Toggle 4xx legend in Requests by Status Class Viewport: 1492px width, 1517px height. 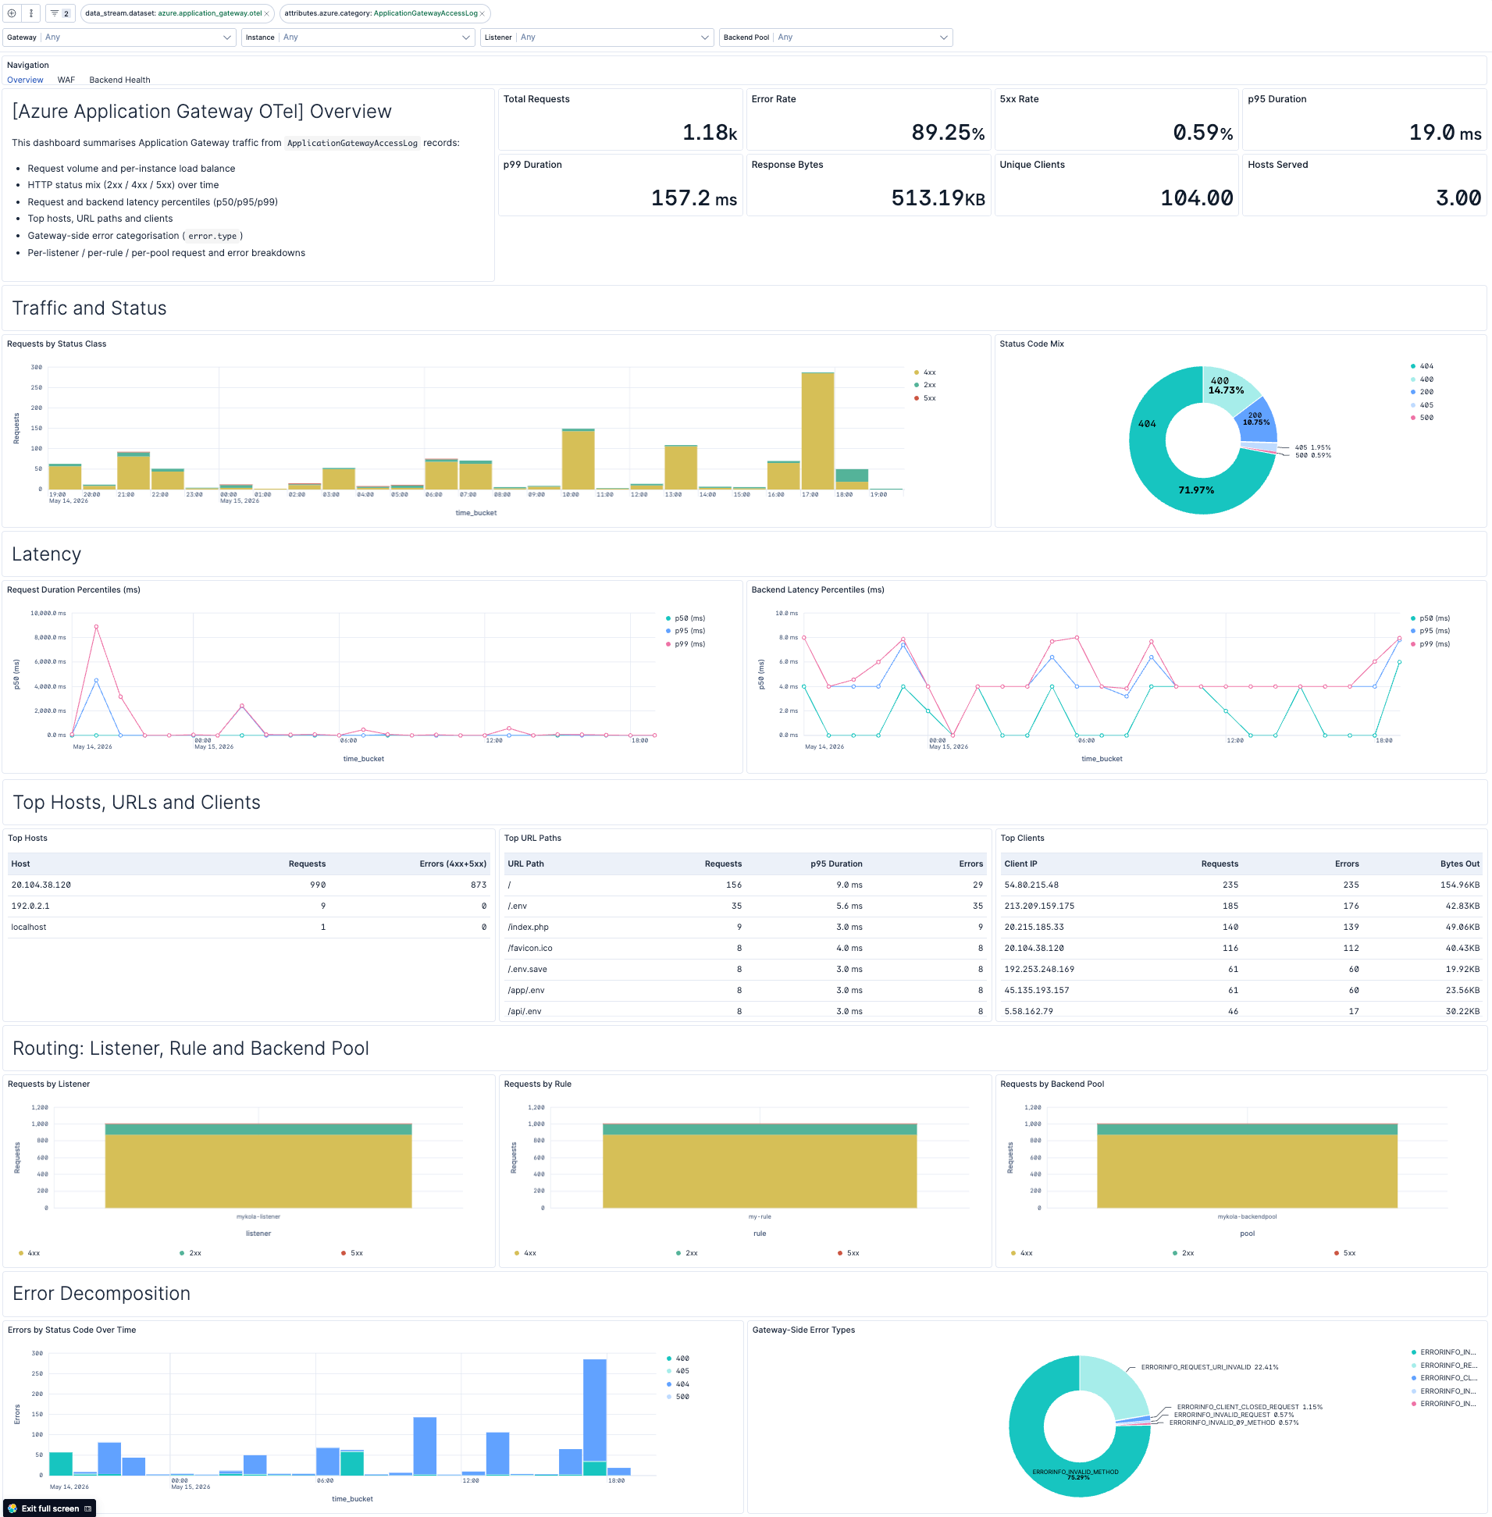coord(925,372)
